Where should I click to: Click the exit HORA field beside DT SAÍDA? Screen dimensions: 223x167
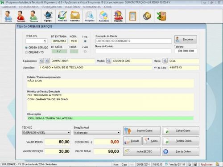pyautogui.click(x=74, y=51)
